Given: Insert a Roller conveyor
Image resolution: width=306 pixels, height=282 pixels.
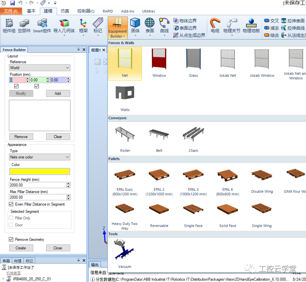Looking at the screenshot, I should pyautogui.click(x=125, y=139).
